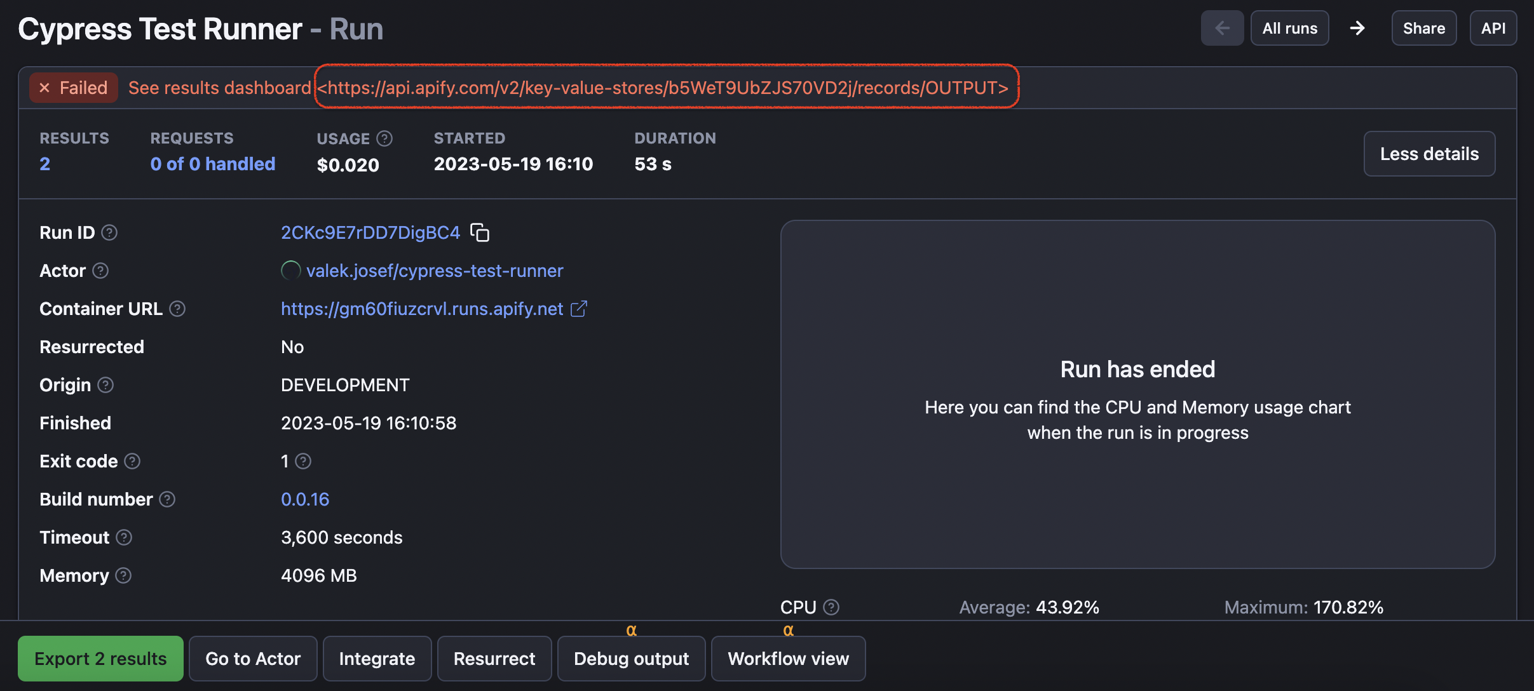This screenshot has height=691, width=1534.
Task: Collapse panel with Less details button
Action: (1429, 154)
